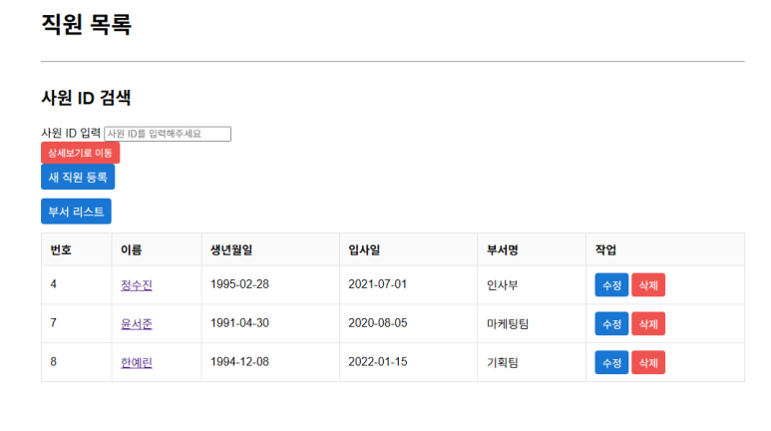Edit the 윤서준 마케팅팀 row with 수정
Screen dimensions: 771x431
611,323
